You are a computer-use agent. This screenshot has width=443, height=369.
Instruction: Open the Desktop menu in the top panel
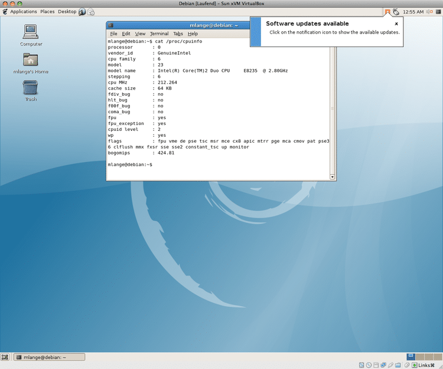coord(67,12)
